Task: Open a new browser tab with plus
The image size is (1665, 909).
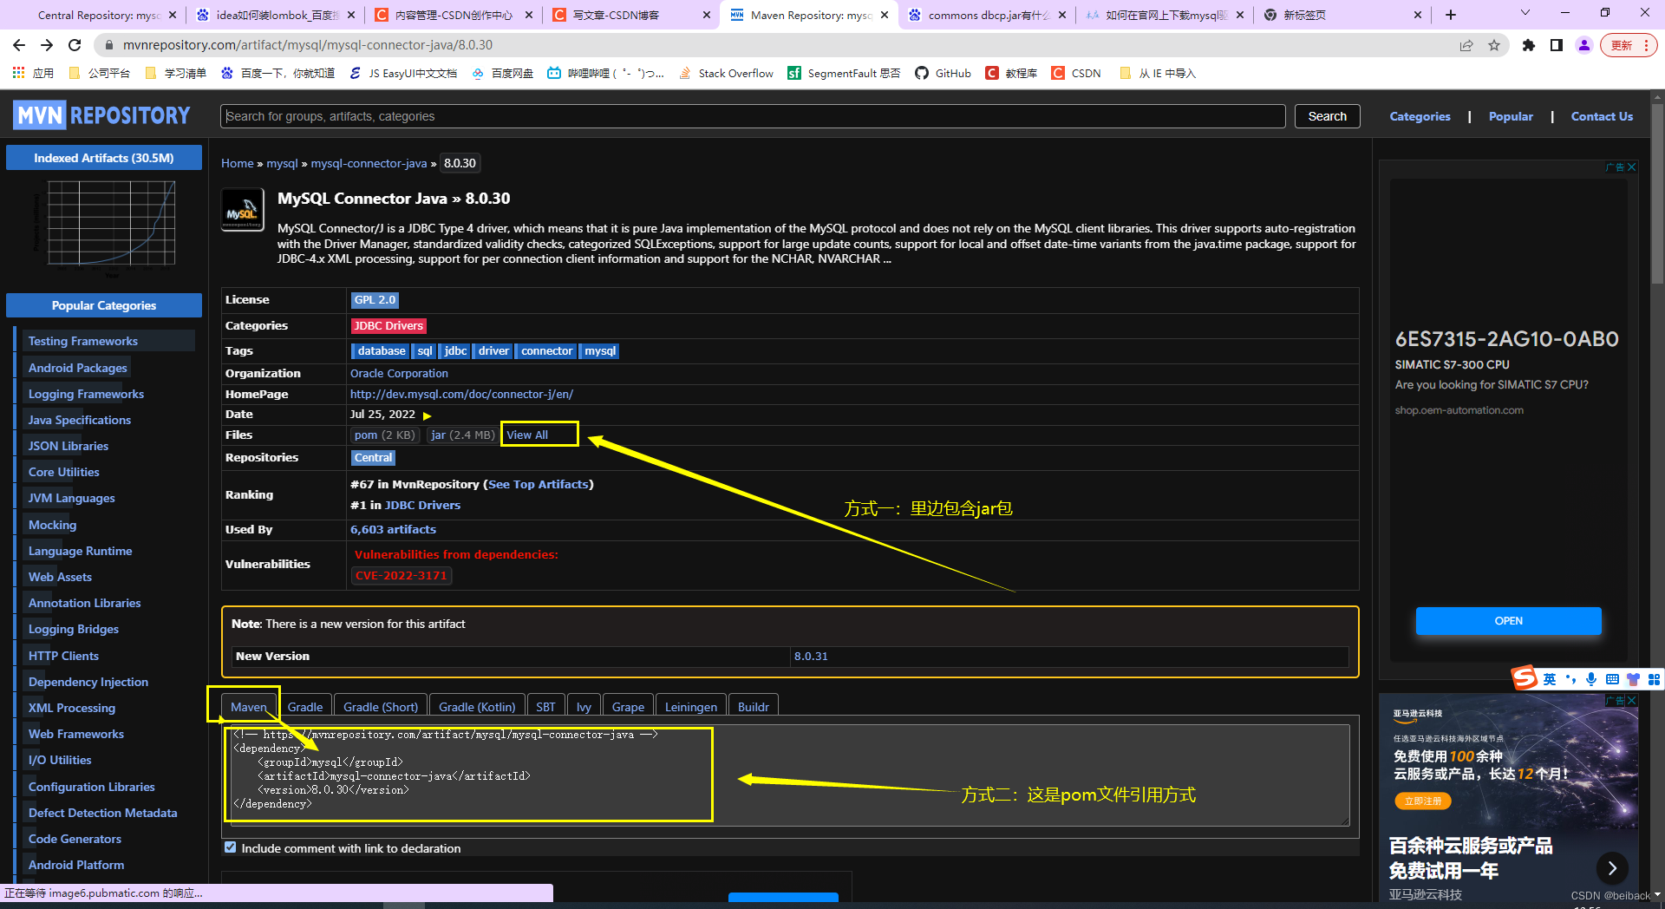Action: pyautogui.click(x=1451, y=15)
